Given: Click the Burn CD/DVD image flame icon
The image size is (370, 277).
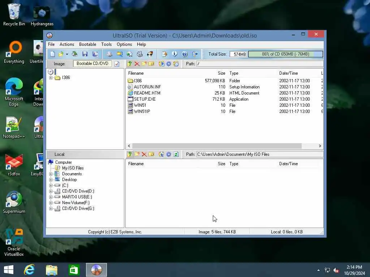Looking at the screenshot, I should pos(150,54).
